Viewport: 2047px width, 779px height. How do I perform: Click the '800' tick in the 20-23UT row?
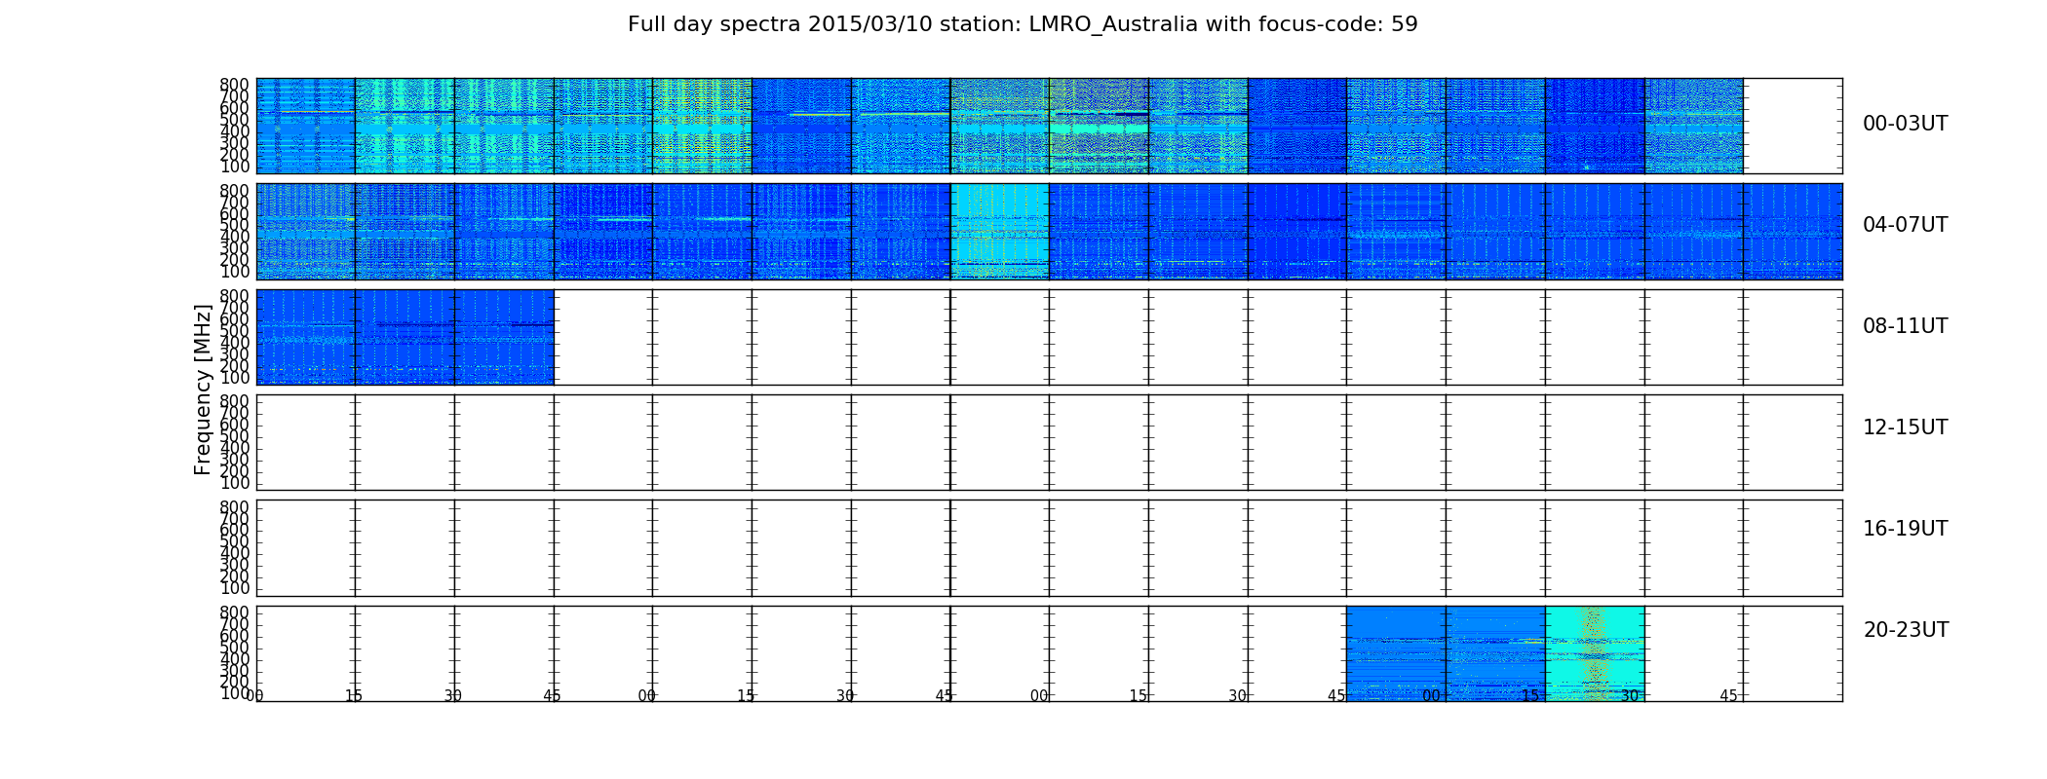pos(234,612)
